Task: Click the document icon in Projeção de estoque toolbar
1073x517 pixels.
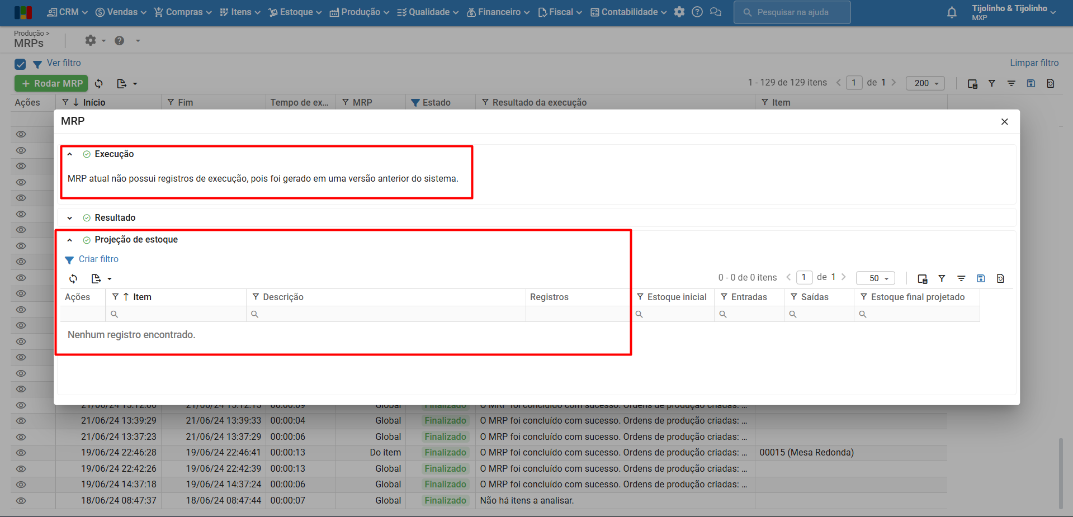Action: [x=1000, y=278]
